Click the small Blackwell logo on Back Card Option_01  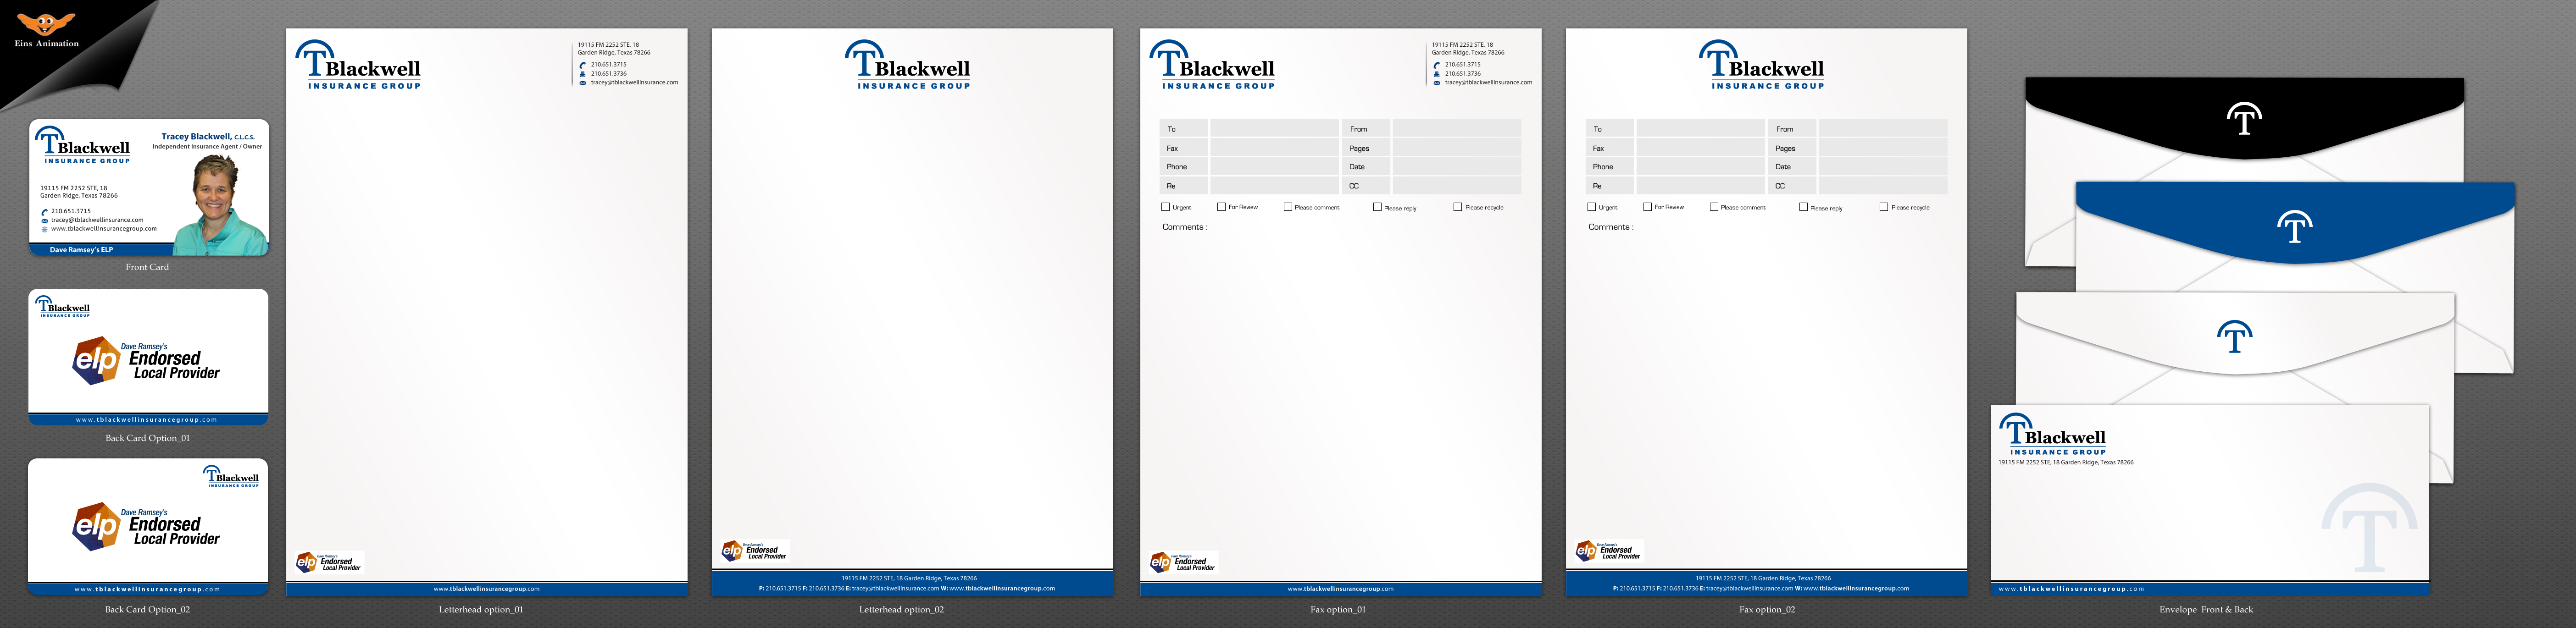(x=62, y=306)
